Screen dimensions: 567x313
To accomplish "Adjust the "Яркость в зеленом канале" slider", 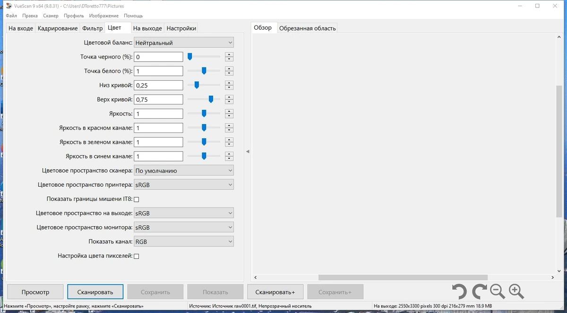I will click(204, 141).
